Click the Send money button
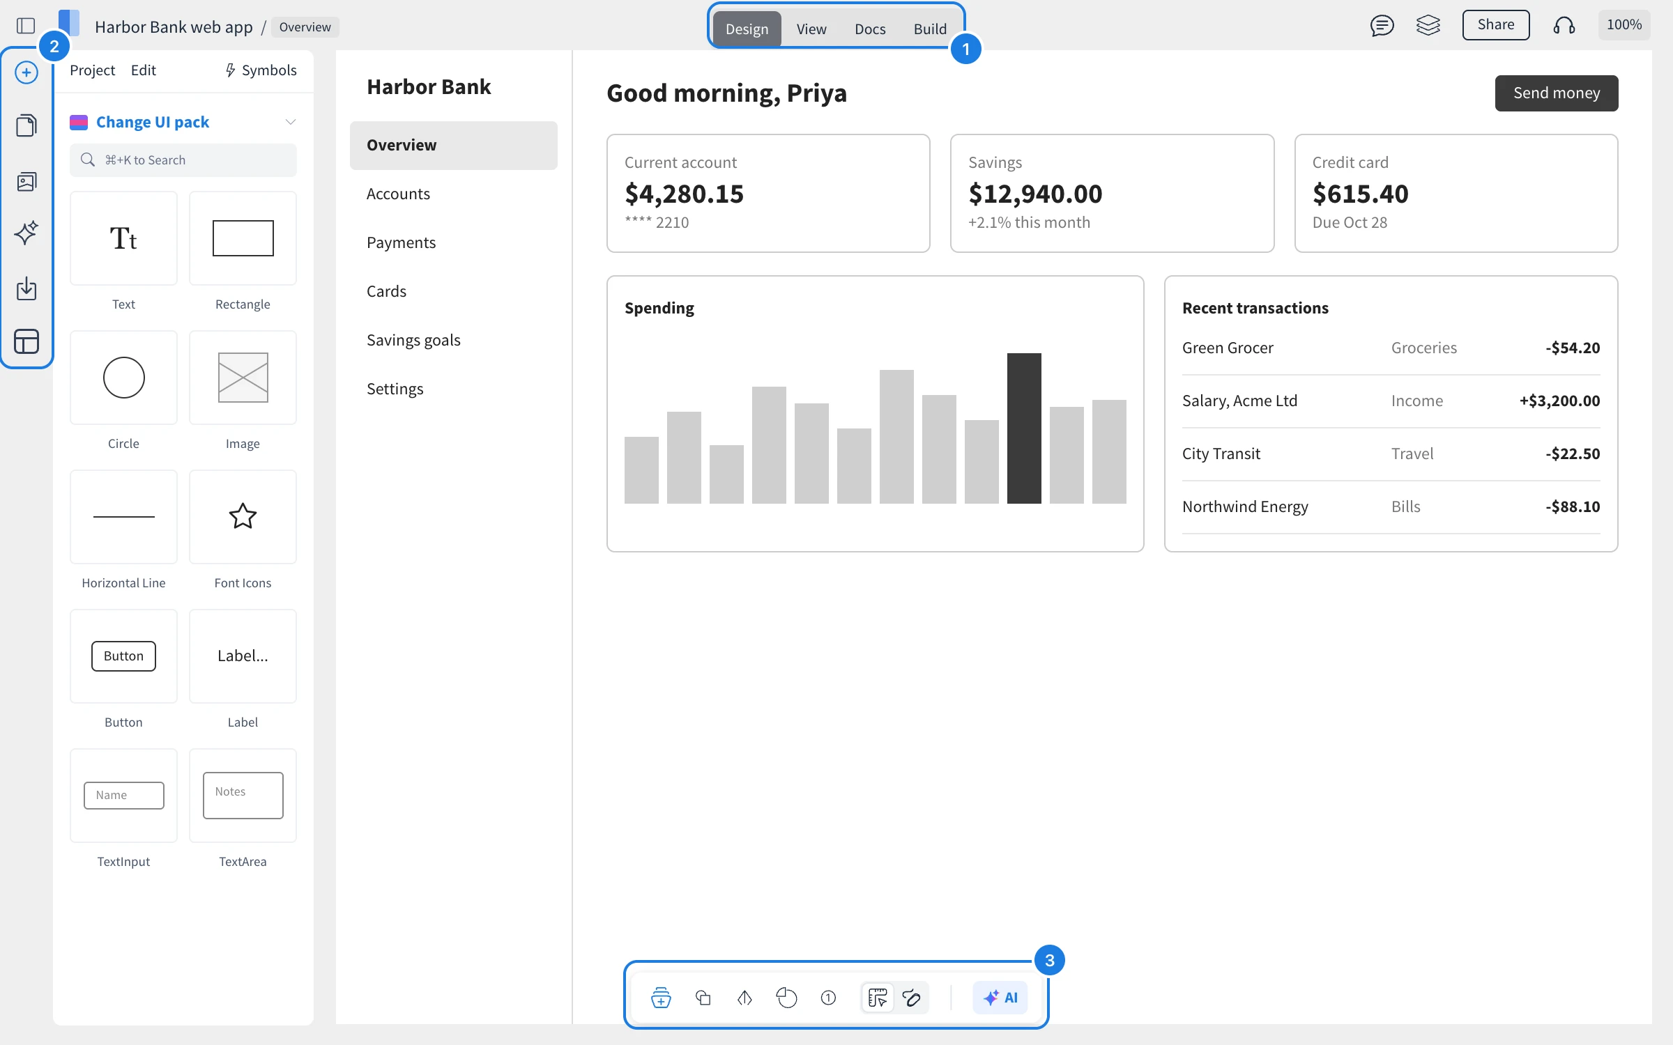 tap(1557, 93)
